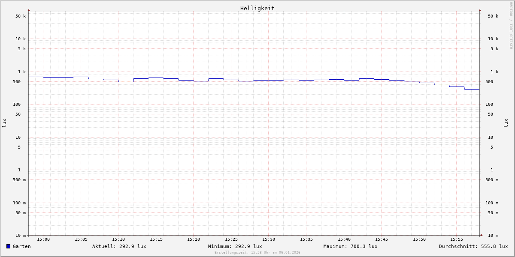This screenshot has width=515, height=257.
Task: Click the 15:00 time axis label
Action: (43, 239)
